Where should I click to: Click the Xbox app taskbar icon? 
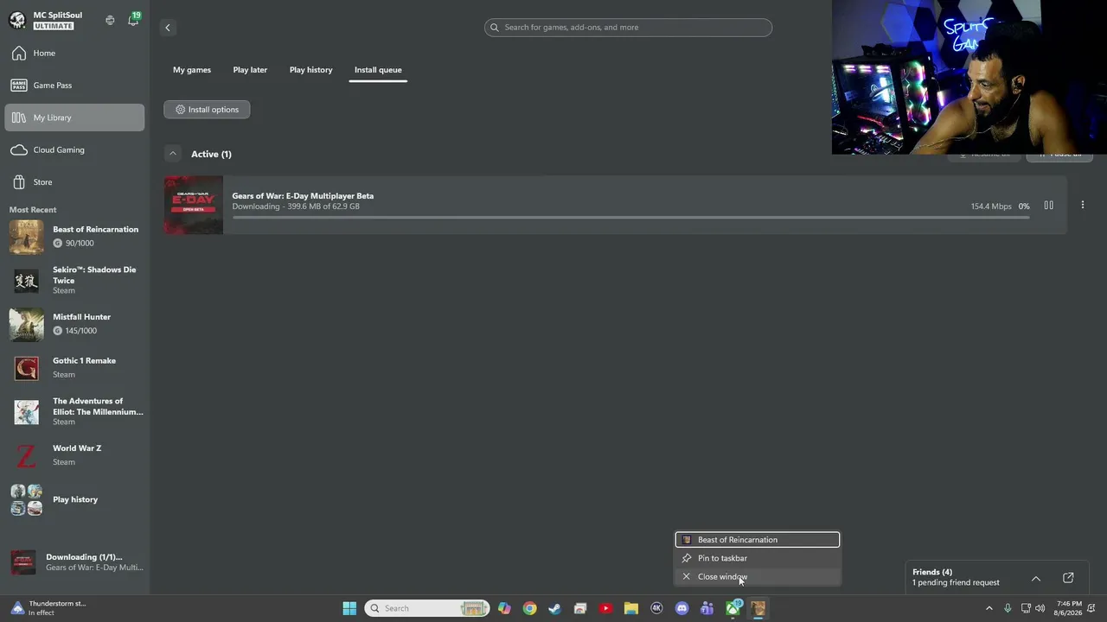click(733, 608)
